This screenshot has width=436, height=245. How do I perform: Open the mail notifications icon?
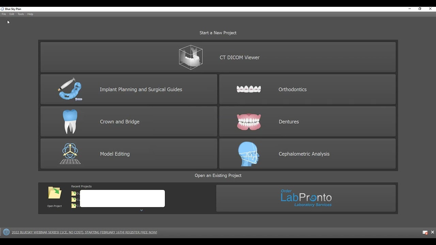425,232
